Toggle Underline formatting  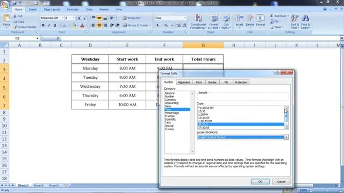[x=55, y=25]
